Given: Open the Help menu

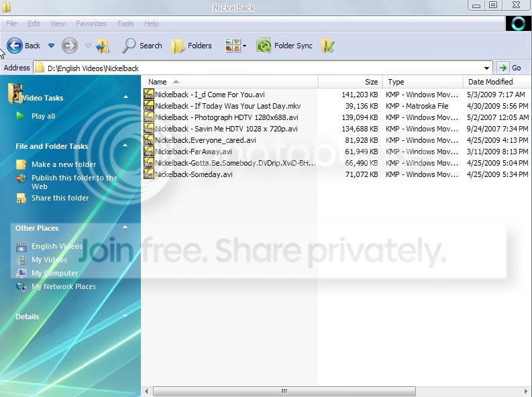Looking at the screenshot, I should pos(152,23).
